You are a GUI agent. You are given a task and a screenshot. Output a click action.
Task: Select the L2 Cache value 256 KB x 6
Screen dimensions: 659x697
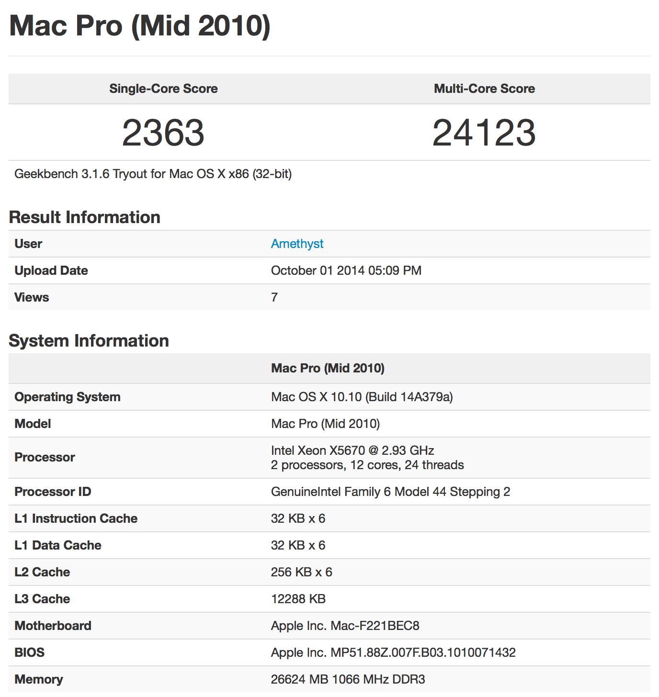(302, 572)
